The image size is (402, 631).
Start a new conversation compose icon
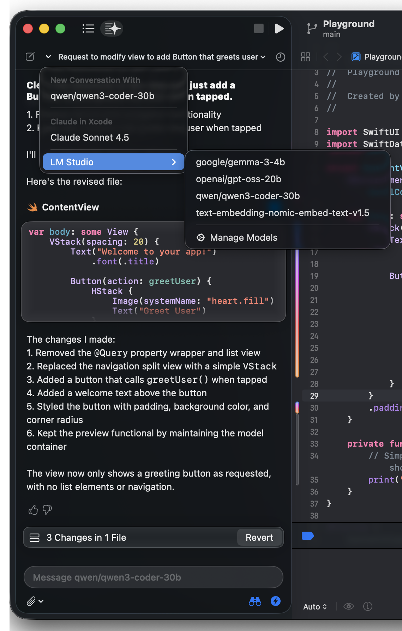pyautogui.click(x=30, y=56)
